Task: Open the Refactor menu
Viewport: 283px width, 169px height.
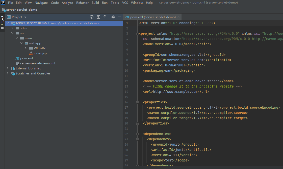Action: tap(82, 3)
